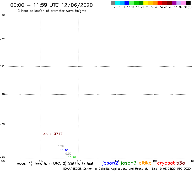This screenshot has height=171, width=194.
Task: Click the timestamp 'Dec 9 08:29:20 UTC 2020'
Action: point(171,169)
